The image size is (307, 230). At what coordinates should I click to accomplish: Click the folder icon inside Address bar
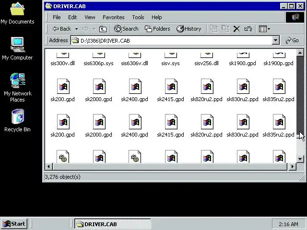tap(75, 40)
